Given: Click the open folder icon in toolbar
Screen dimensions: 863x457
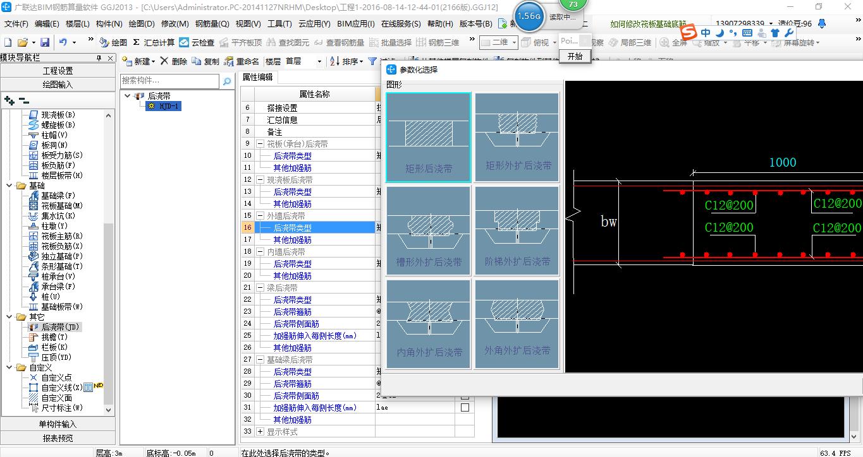Looking at the screenshot, I should [22, 42].
